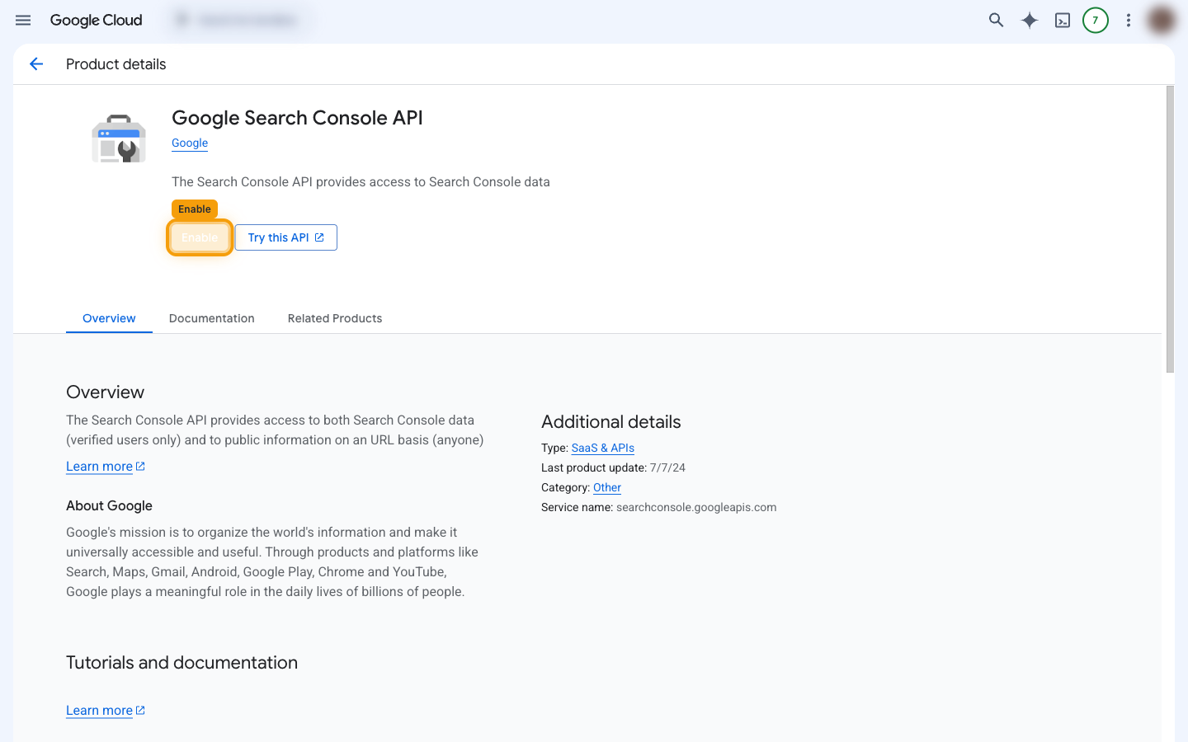This screenshot has width=1188, height=742.
Task: Click the Enable API button
Action: (x=200, y=237)
